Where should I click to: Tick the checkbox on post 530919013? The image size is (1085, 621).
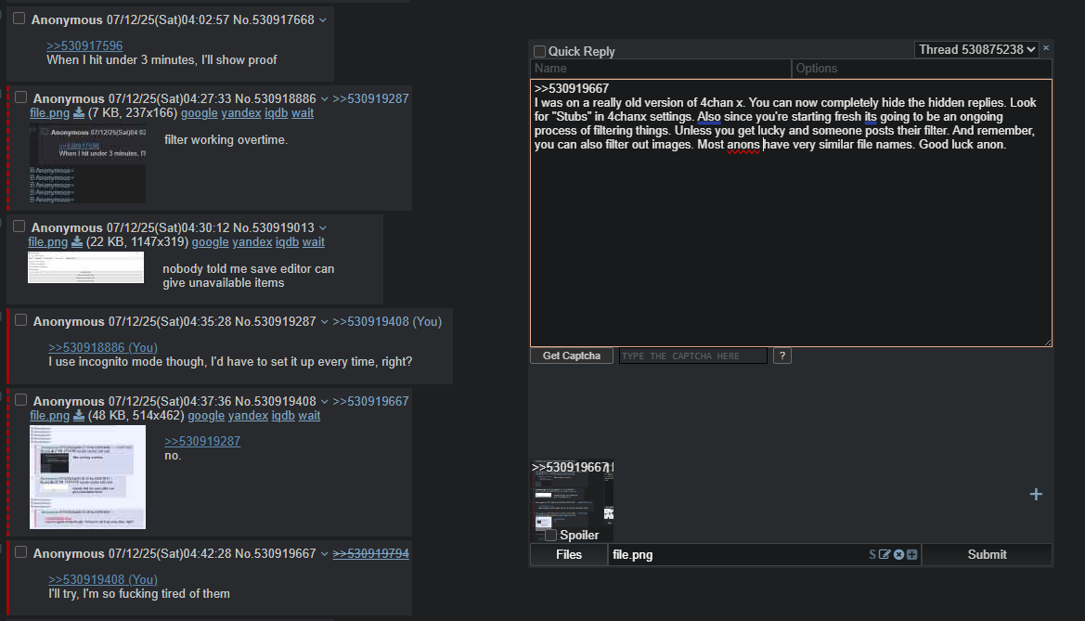pos(19,226)
